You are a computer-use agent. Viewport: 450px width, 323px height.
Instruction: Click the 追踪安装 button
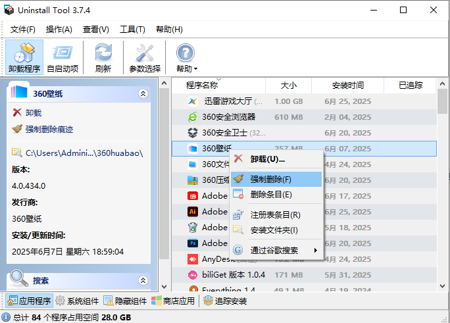[225, 301]
